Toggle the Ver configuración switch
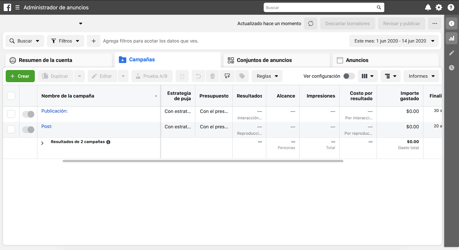This screenshot has width=459, height=250. [349, 76]
